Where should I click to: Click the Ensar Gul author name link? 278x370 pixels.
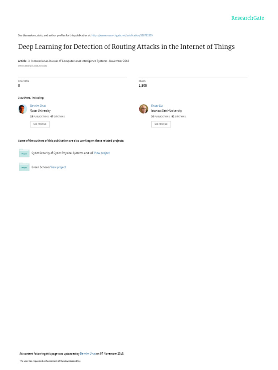pyautogui.click(x=157, y=106)
